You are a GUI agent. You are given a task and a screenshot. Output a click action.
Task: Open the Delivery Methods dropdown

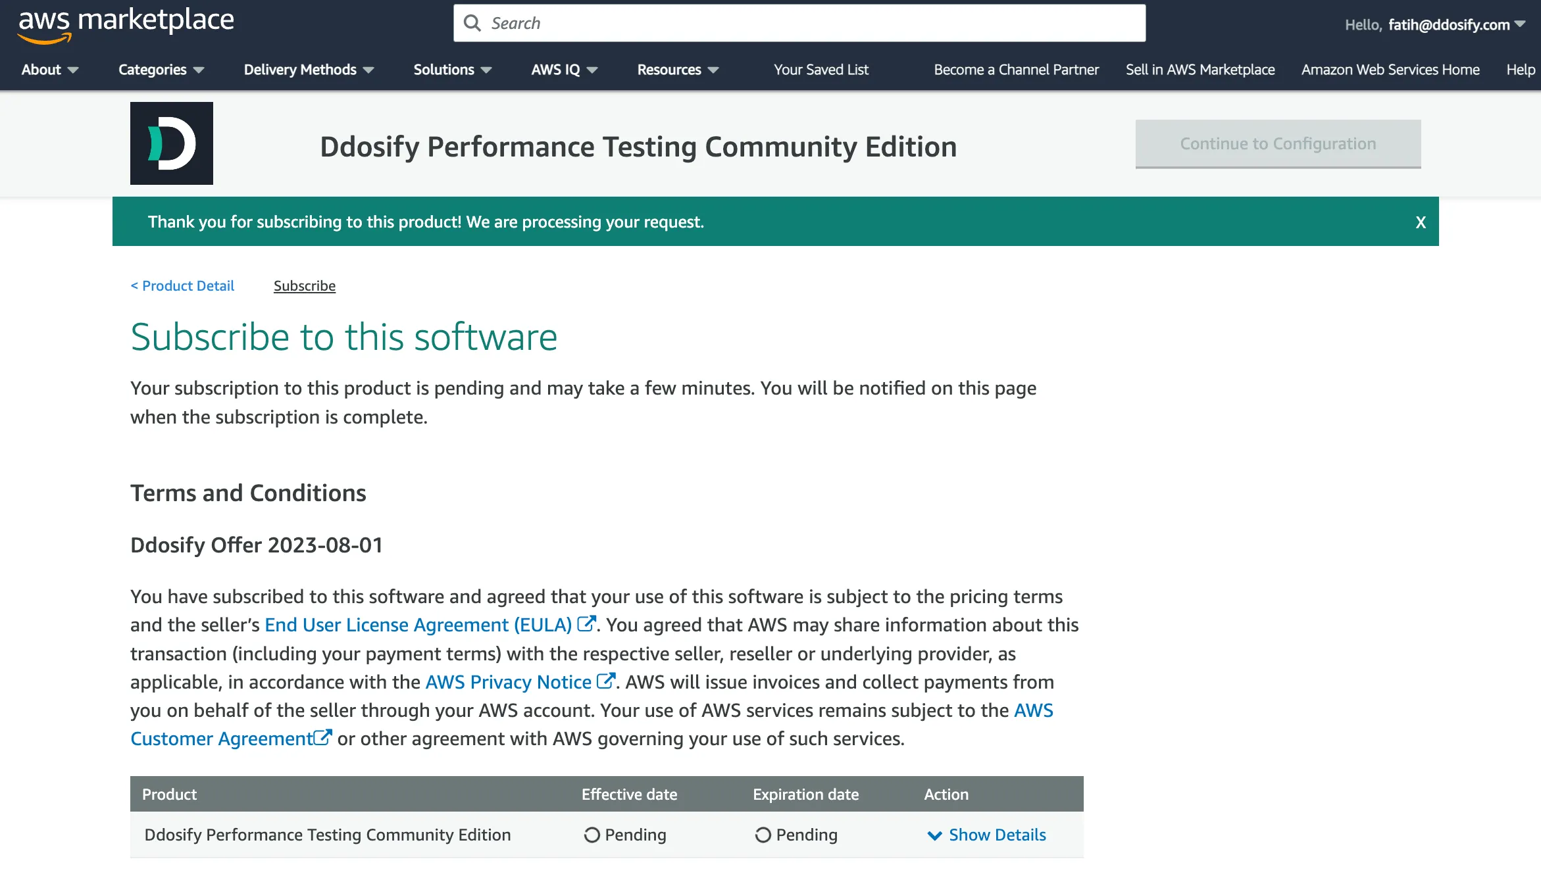tap(309, 70)
